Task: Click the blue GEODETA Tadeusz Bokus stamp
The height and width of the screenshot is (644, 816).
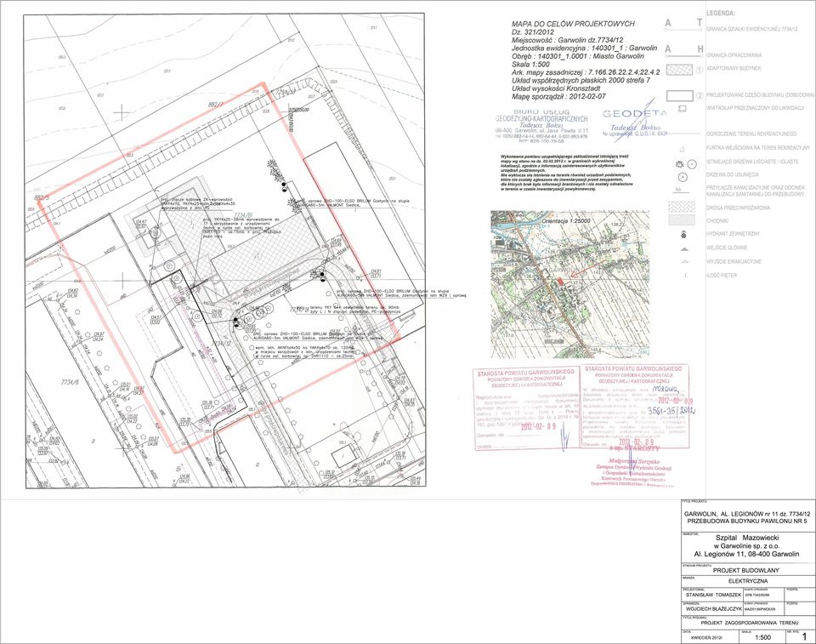Action: tap(634, 124)
